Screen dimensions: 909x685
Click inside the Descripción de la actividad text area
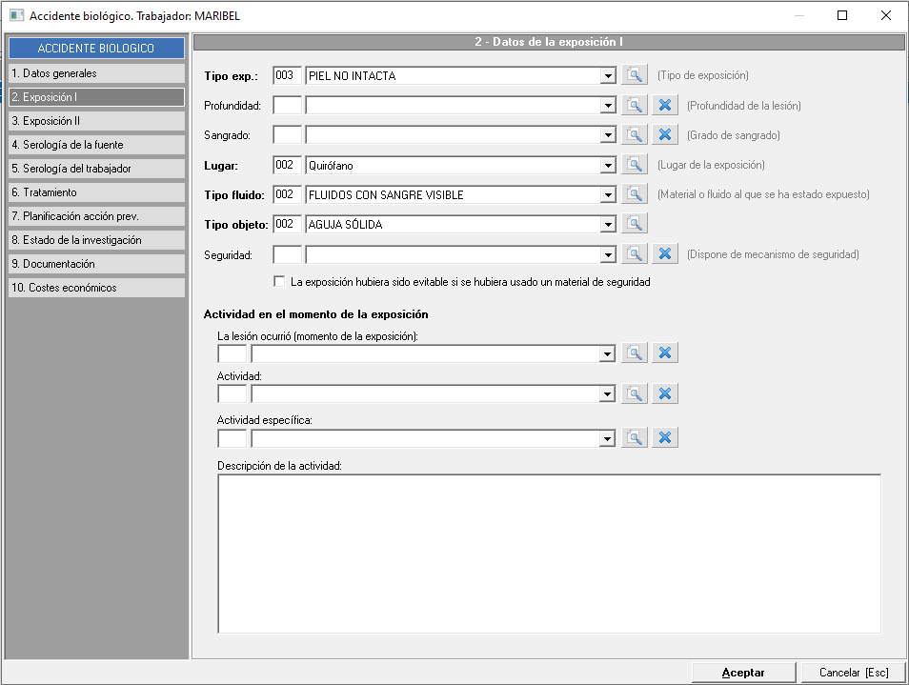pyautogui.click(x=549, y=553)
